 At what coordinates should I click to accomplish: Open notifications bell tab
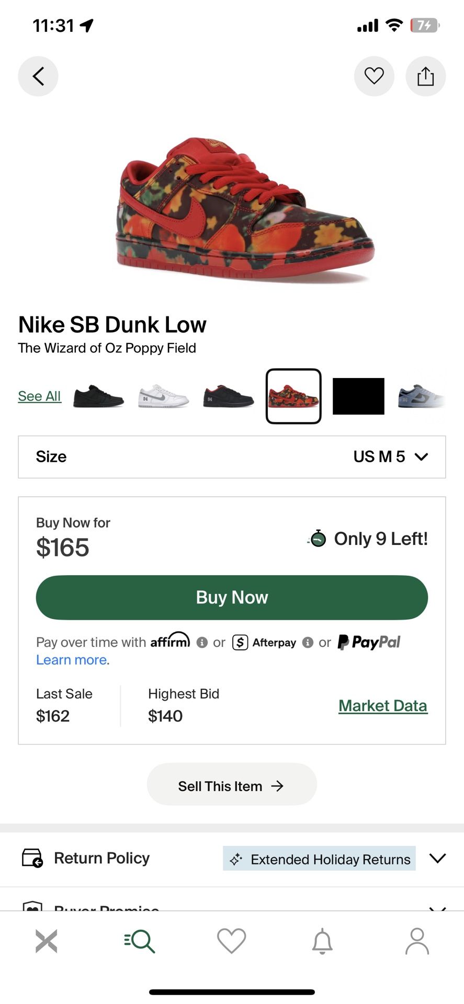pos(322,941)
